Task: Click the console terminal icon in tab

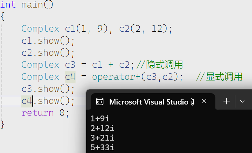Action: (100, 101)
